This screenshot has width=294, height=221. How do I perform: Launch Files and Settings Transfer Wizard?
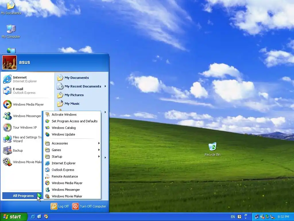click(22, 139)
